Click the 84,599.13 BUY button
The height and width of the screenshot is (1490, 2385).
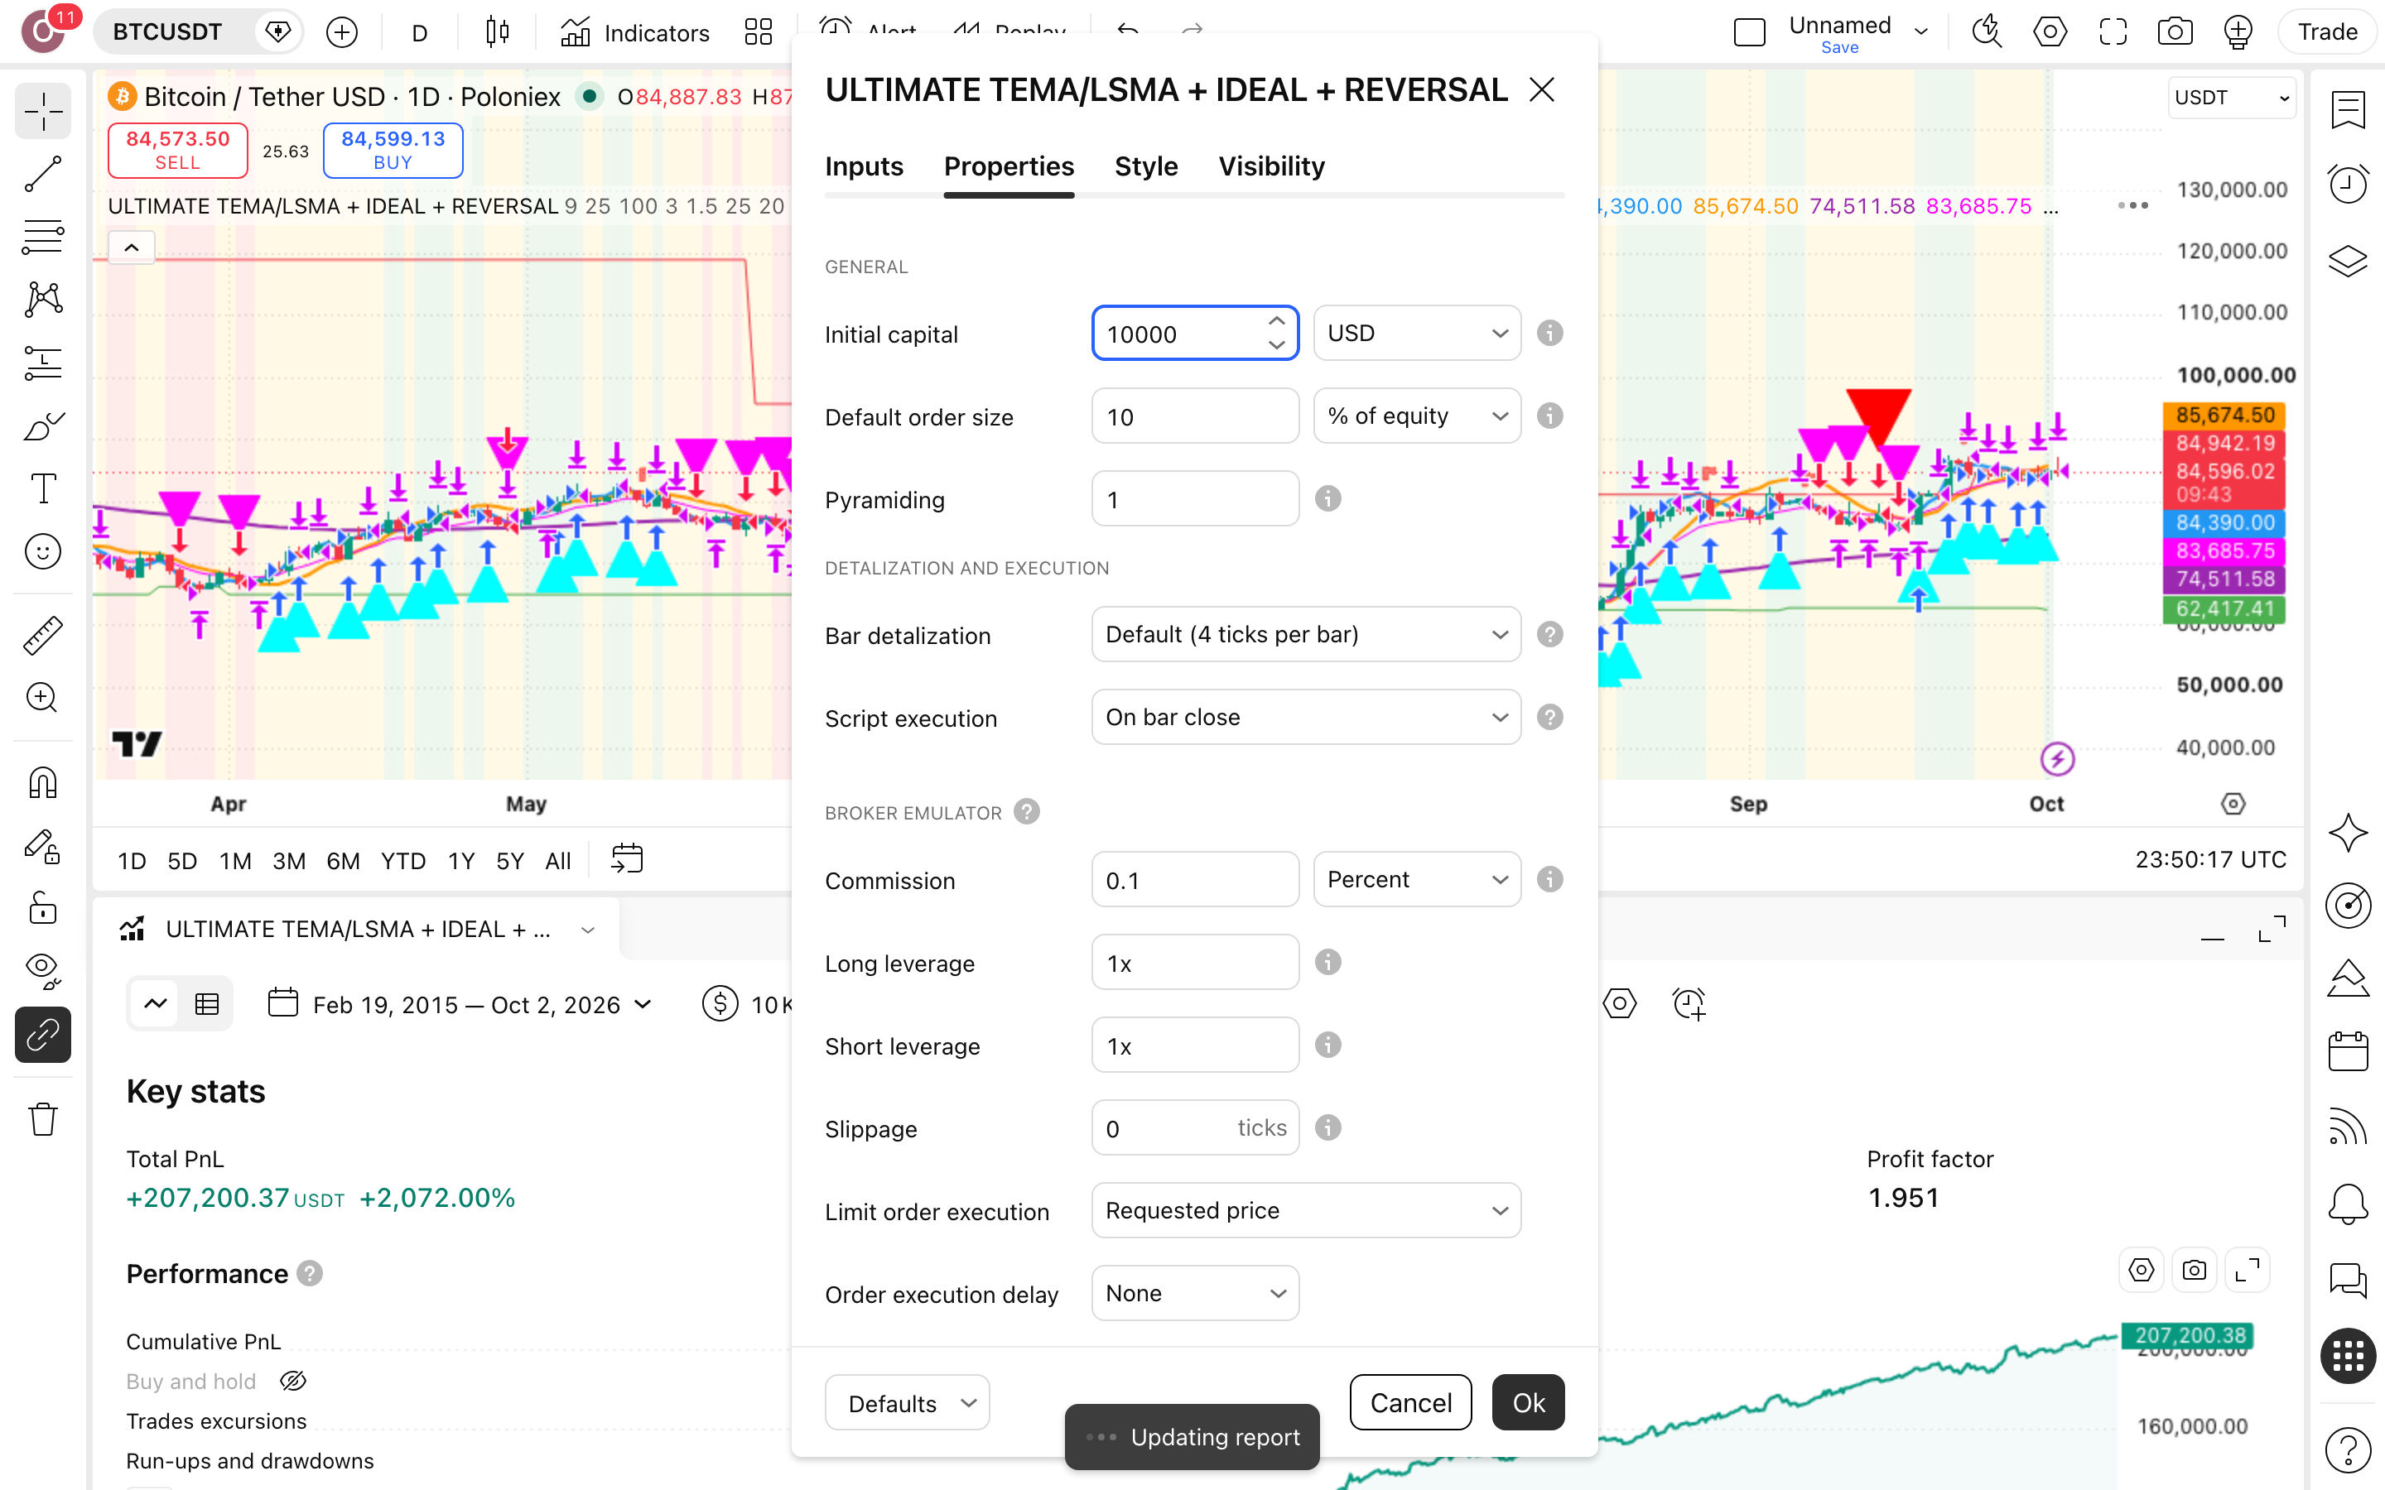(x=393, y=151)
